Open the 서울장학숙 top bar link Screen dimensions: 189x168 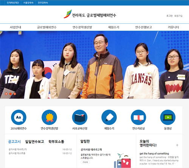click(28, 3)
